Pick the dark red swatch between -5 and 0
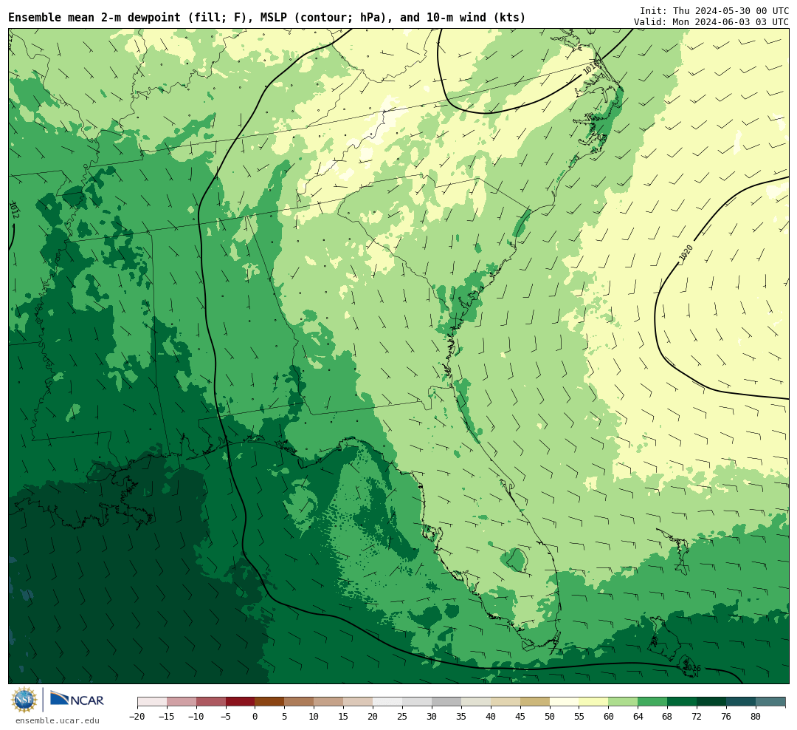This screenshot has height=730, width=797. [241, 702]
